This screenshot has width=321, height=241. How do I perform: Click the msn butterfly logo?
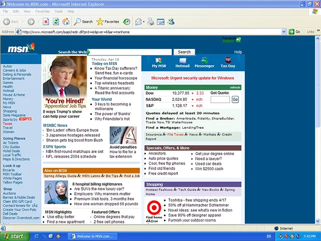pyautogui.click(x=21, y=48)
